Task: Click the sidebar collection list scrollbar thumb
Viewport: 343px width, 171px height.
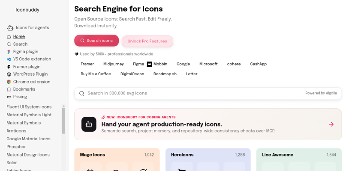Action: click(x=63, y=121)
